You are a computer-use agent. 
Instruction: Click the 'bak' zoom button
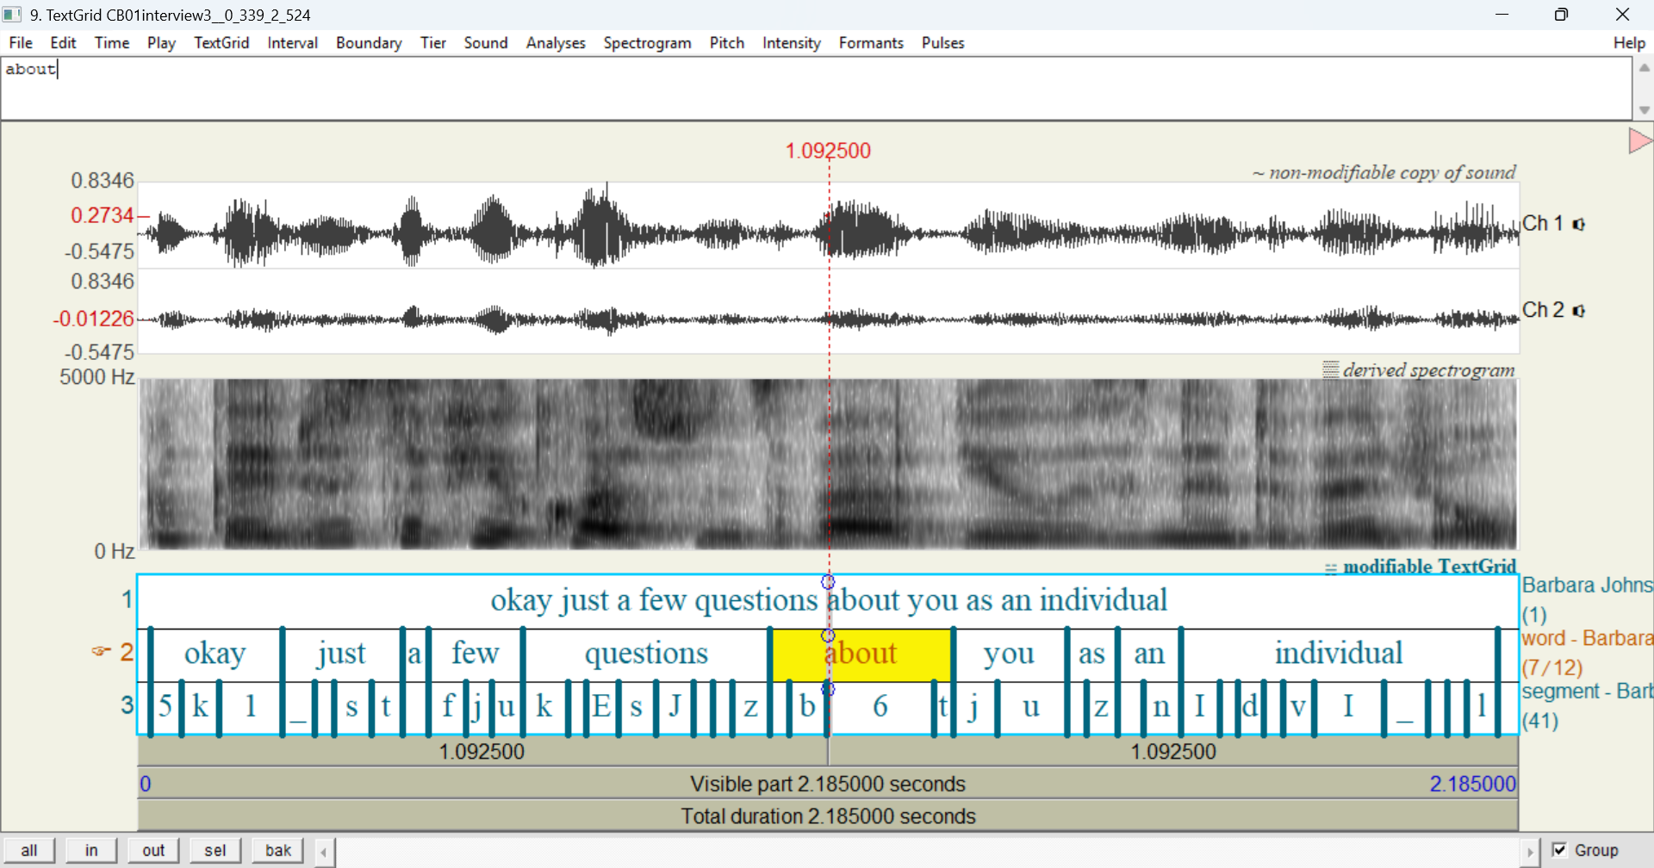pos(277,850)
